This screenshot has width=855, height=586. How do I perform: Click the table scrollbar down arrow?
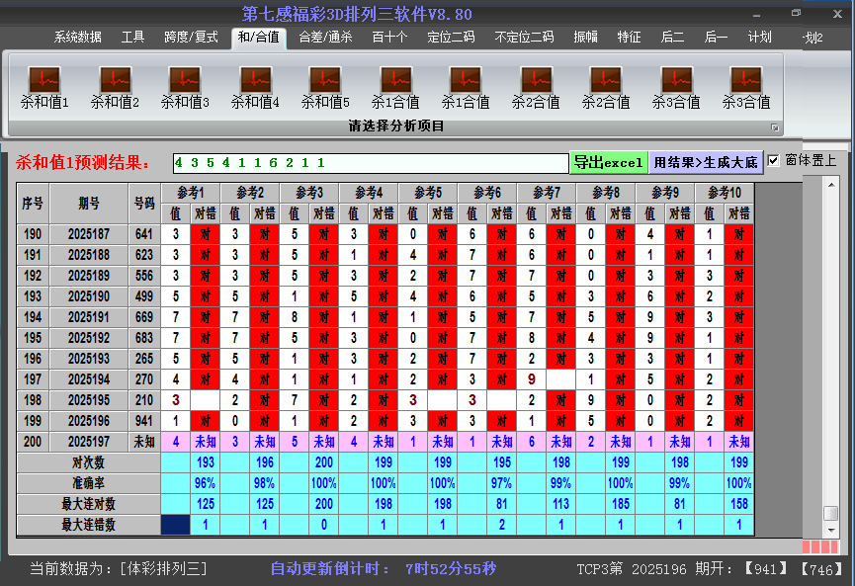tap(831, 530)
